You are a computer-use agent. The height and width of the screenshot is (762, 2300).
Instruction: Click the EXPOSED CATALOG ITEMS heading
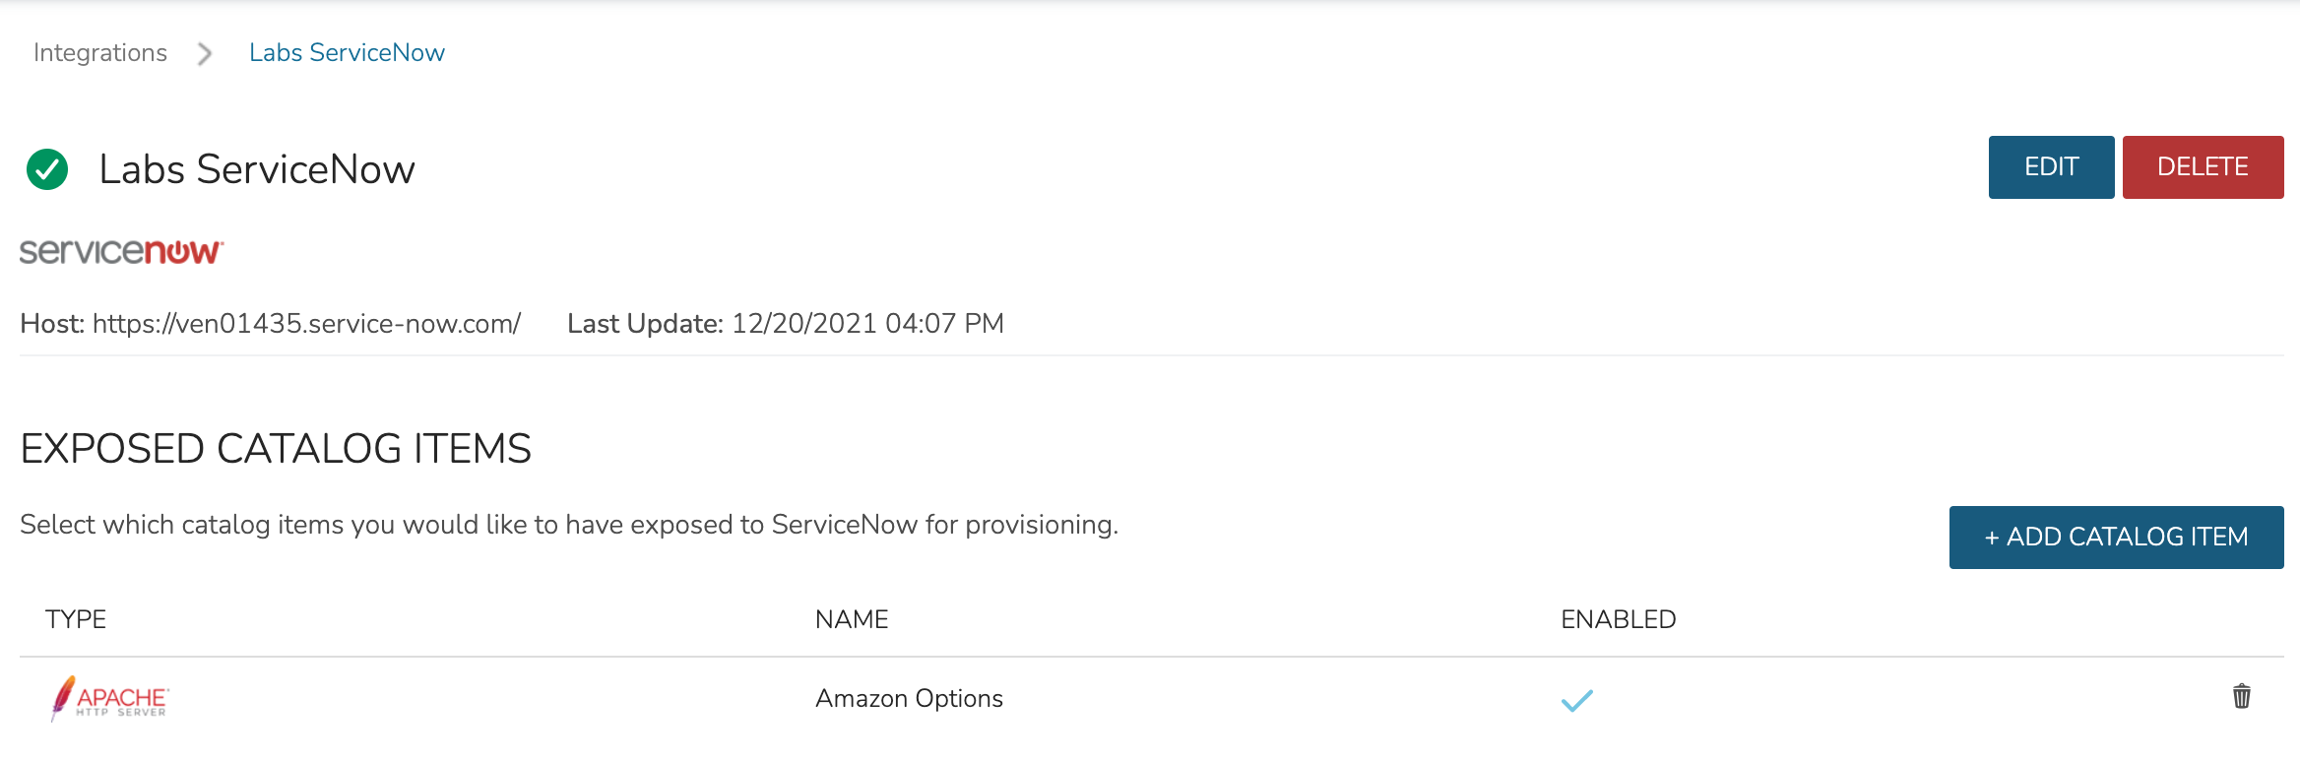point(276,449)
